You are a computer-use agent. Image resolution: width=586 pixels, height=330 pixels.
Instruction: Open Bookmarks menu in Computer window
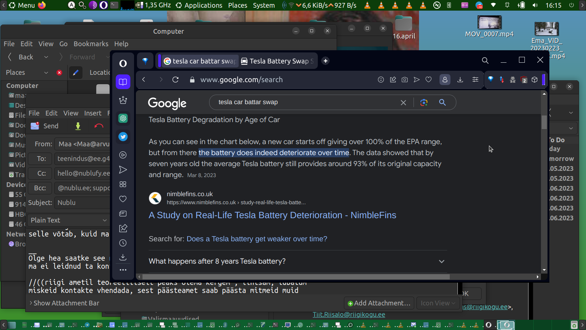coord(91,44)
